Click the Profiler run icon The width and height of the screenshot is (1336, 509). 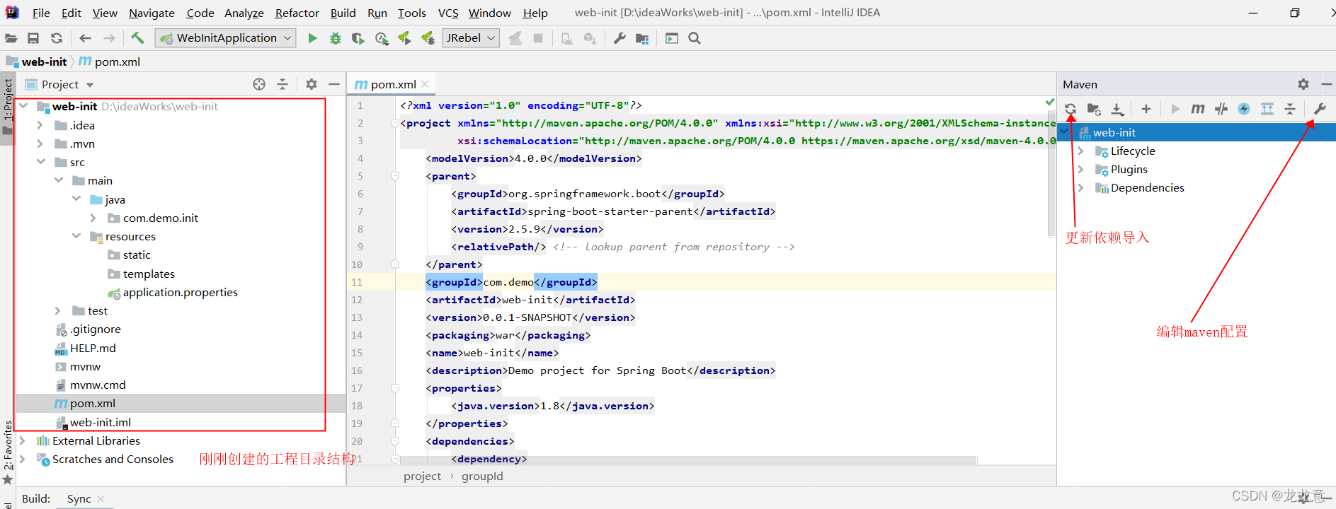[382, 38]
